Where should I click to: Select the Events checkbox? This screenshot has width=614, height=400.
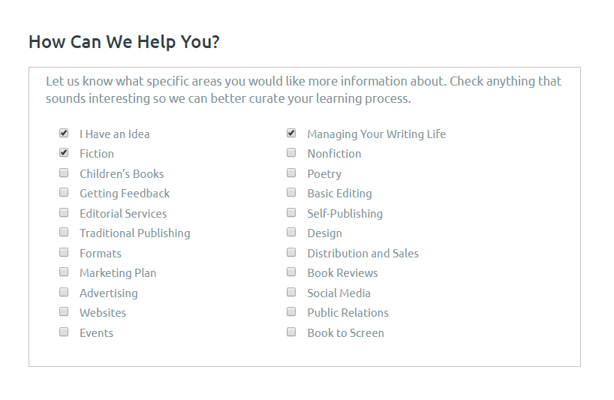pyautogui.click(x=64, y=332)
